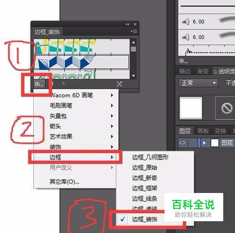This screenshot has width=235, height=233.
Task: Switch to the 变换 tab
Action: pos(220,131)
